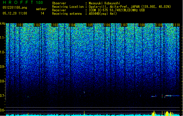Click version number 1.0.0
The width and height of the screenshot is (183, 116).
tap(40, 2)
